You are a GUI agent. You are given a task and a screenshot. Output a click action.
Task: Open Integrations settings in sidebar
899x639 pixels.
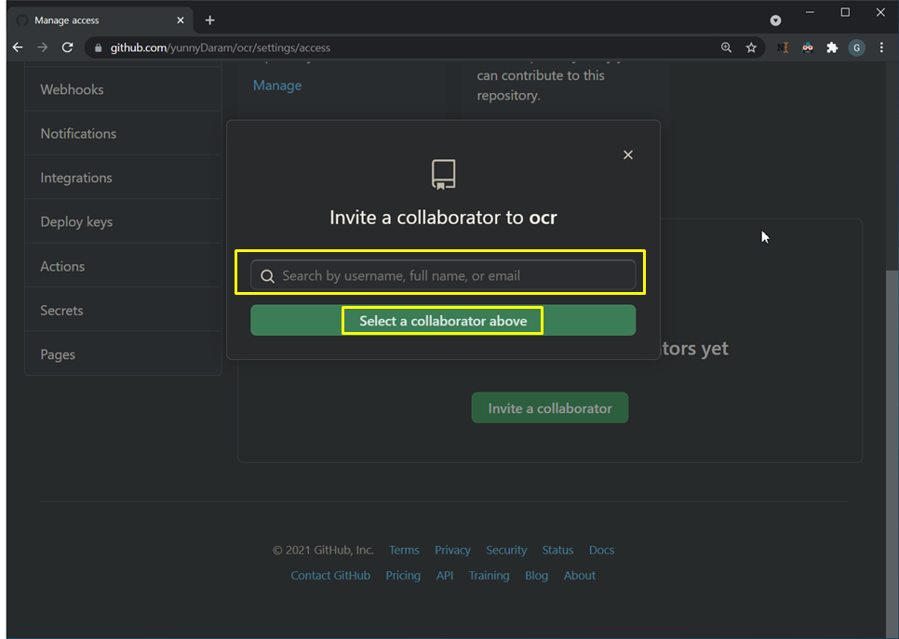pyautogui.click(x=123, y=178)
